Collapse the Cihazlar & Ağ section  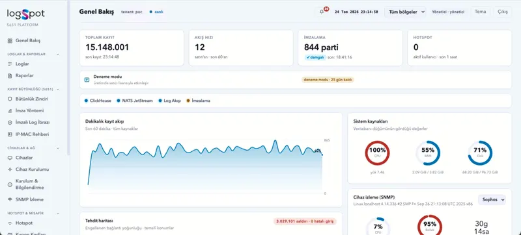coord(58,148)
